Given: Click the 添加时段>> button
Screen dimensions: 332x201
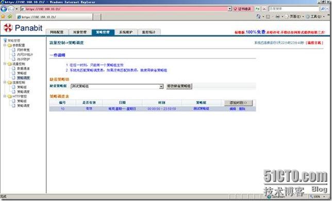Looking at the screenshot, I should 238,103.
